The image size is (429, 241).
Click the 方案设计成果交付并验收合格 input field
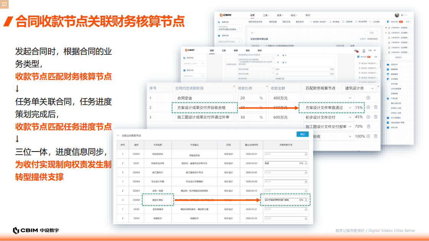204,107
